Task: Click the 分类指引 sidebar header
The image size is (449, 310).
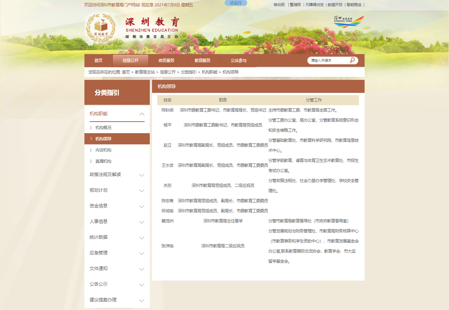Action: pyautogui.click(x=117, y=93)
